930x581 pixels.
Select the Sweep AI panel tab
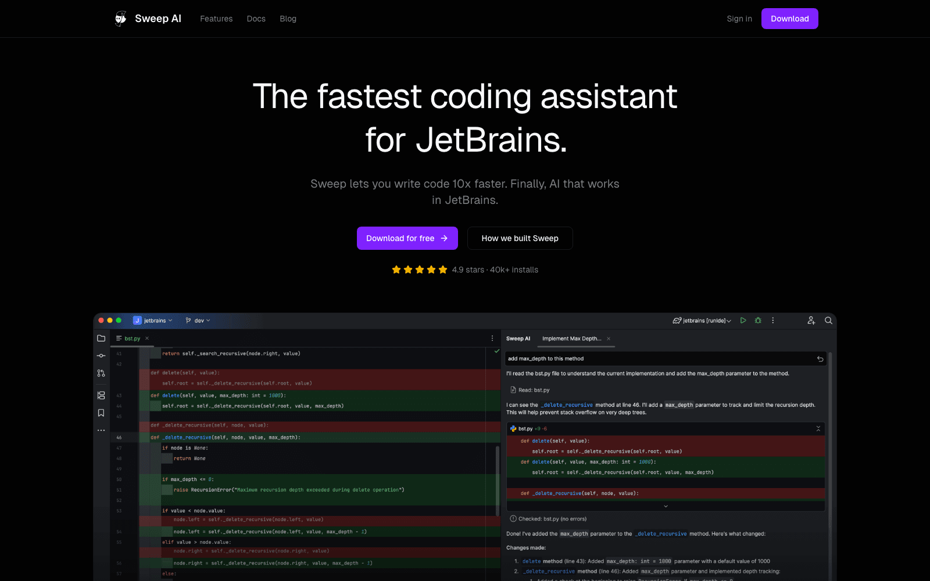coord(518,339)
